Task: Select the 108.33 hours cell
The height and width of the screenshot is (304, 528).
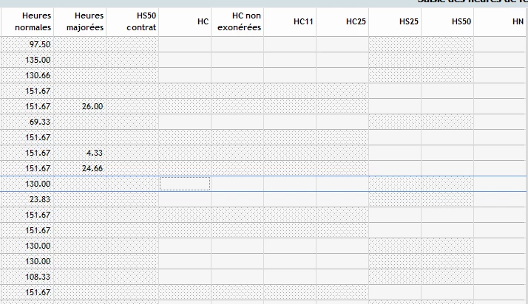Action: tap(27, 277)
